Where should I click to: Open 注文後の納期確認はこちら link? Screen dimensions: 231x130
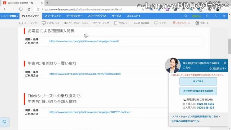click(x=186, y=121)
